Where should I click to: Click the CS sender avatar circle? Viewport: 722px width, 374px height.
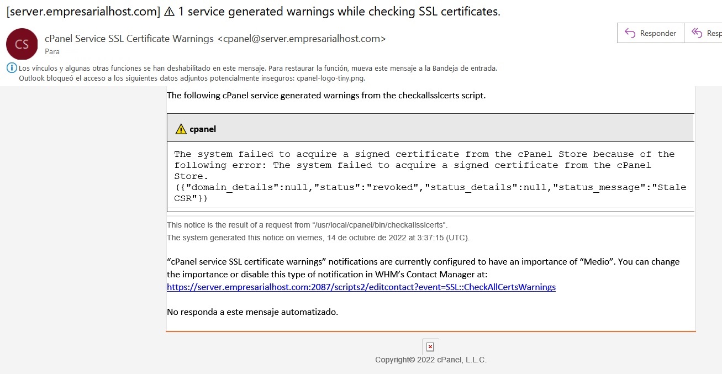(x=22, y=44)
